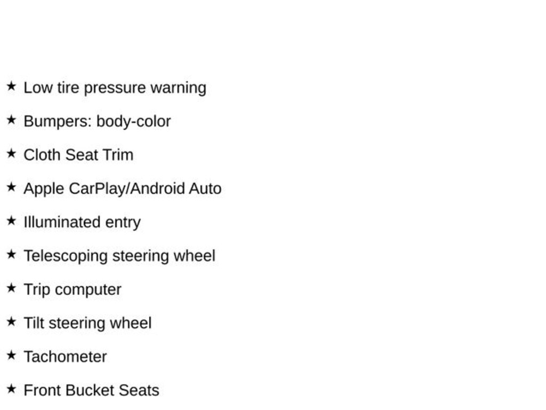This screenshot has width=546, height=410.
Task: Select the star bullet before Cloth Seat Trim
Action: tap(11, 153)
